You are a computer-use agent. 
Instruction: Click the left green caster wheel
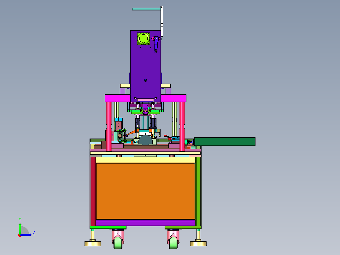[118, 243]
